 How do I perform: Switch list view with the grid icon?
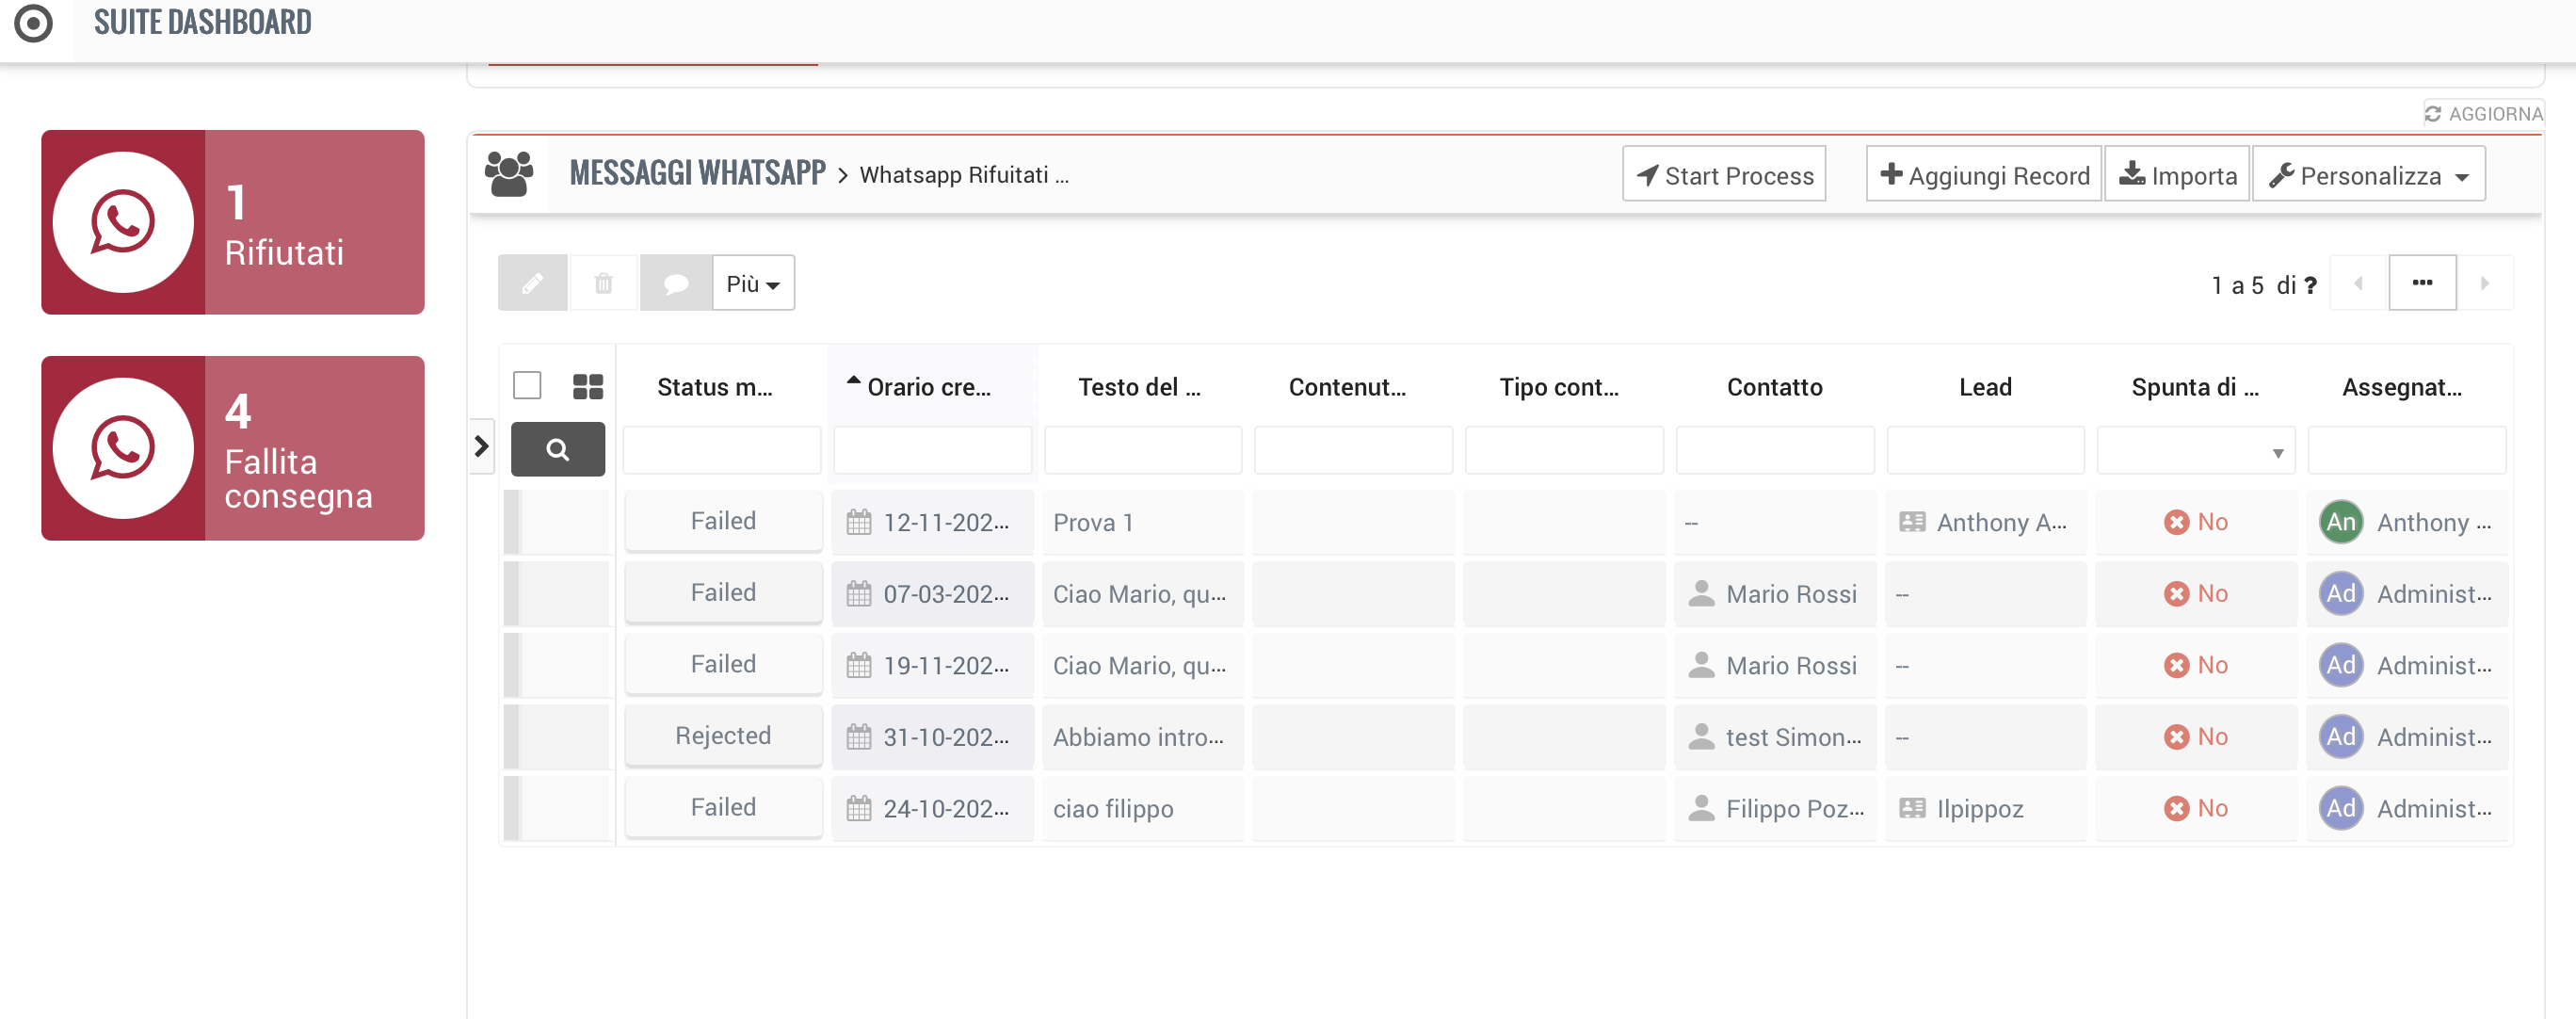tap(588, 387)
